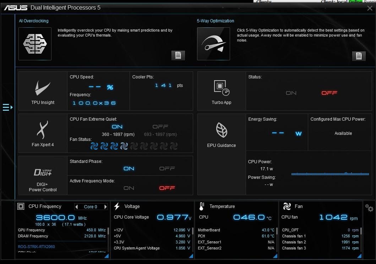Switch CPU Fan Extreme Quiet OFF
The height and width of the screenshot is (264, 376).
[x=160, y=126]
